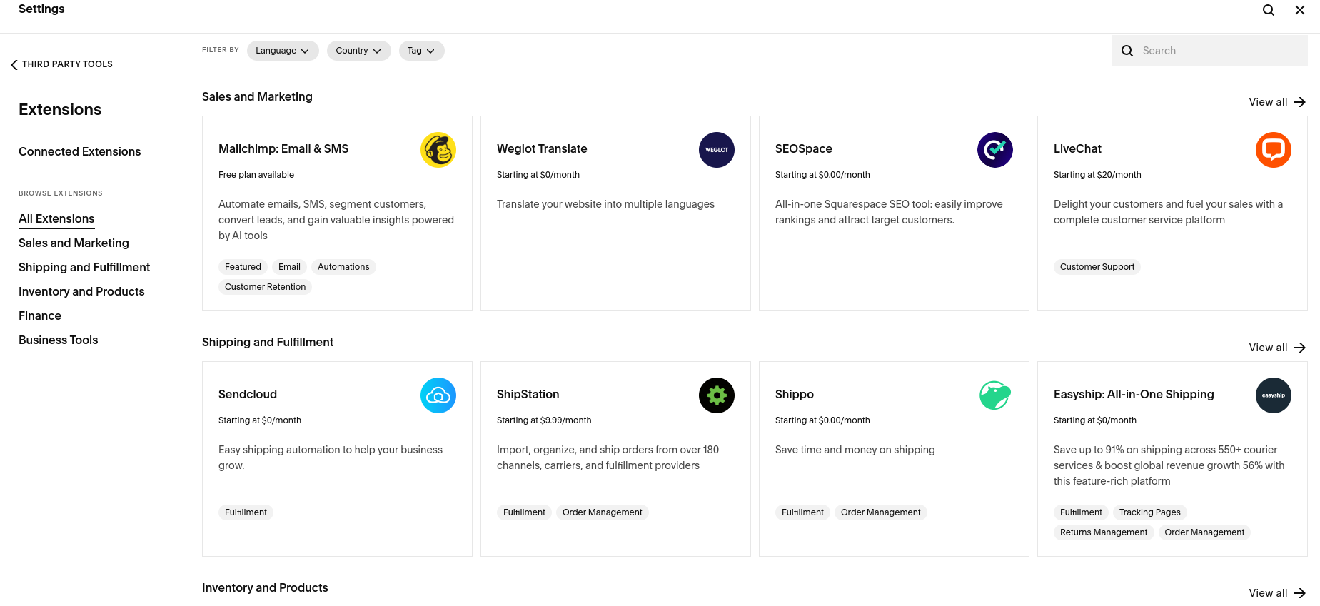This screenshot has width=1320, height=606.
Task: Select Finance category in sidebar
Action: [x=40, y=315]
